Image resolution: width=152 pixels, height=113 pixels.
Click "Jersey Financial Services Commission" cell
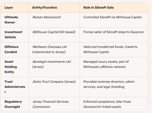(x=50, y=104)
